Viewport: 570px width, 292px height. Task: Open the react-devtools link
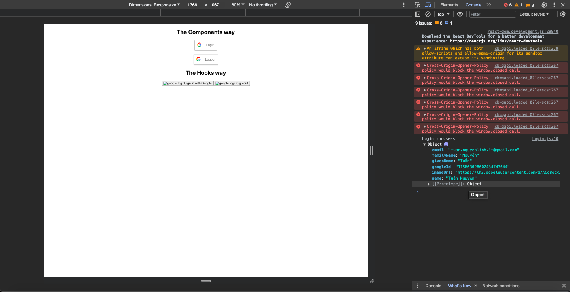click(496, 41)
